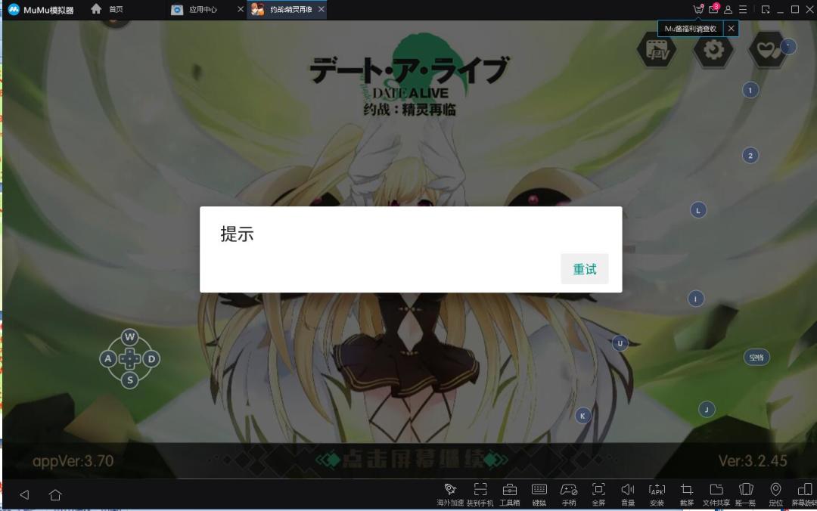Open the 工具箱 toolbox

click(x=510, y=494)
